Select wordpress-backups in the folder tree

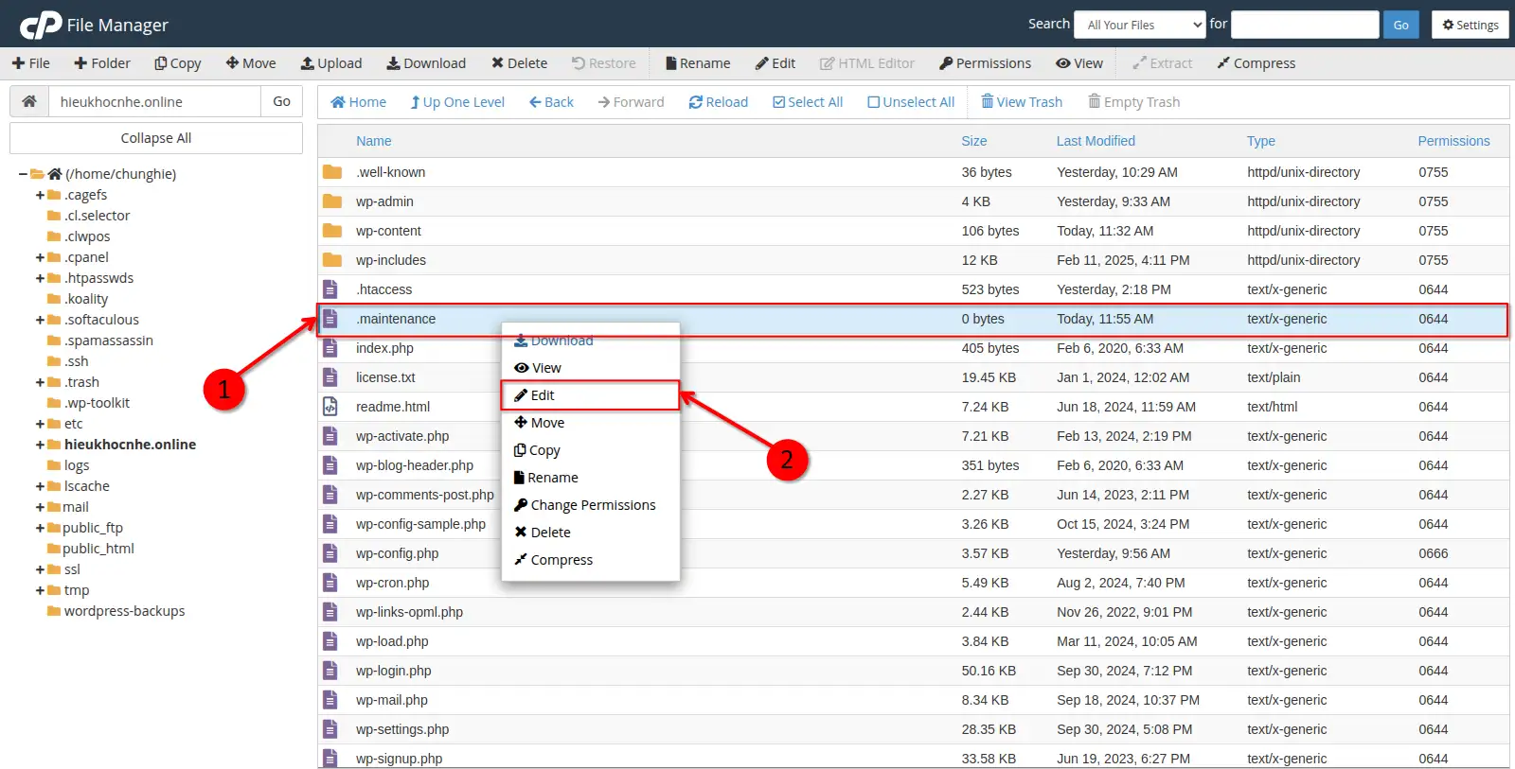pos(124,611)
